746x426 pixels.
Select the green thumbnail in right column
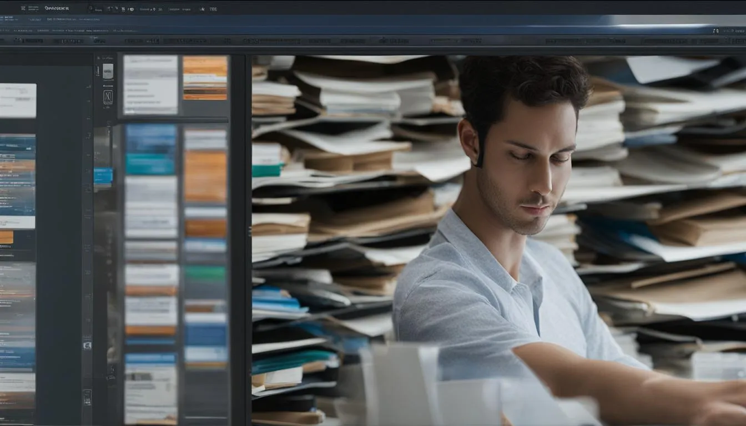(x=205, y=273)
